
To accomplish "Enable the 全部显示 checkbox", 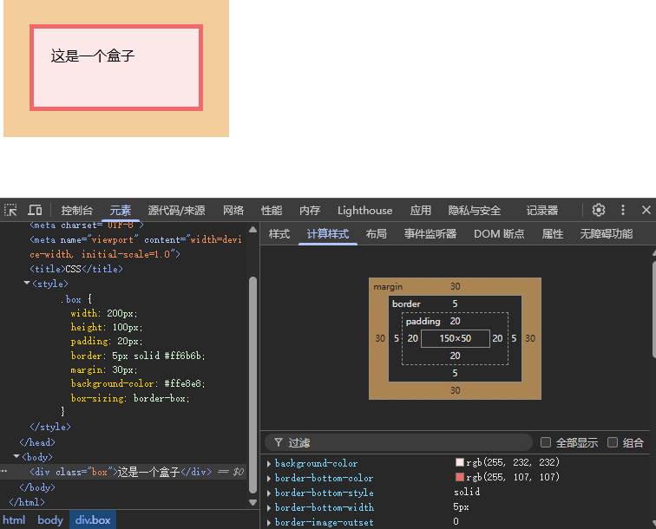I will click(x=546, y=442).
